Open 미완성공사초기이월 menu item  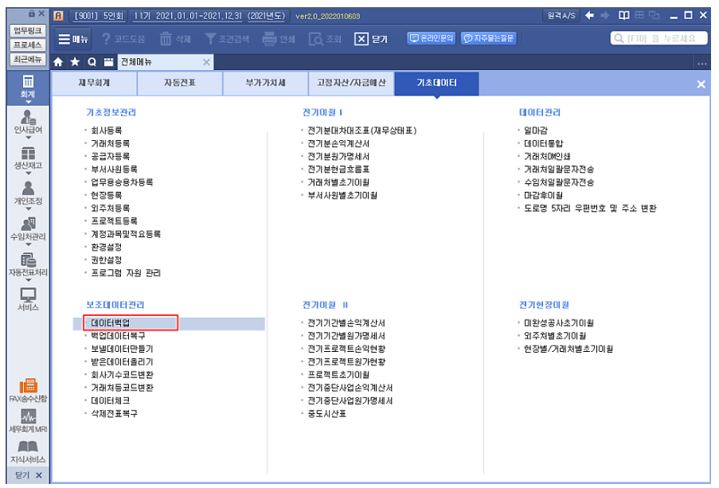559,323
